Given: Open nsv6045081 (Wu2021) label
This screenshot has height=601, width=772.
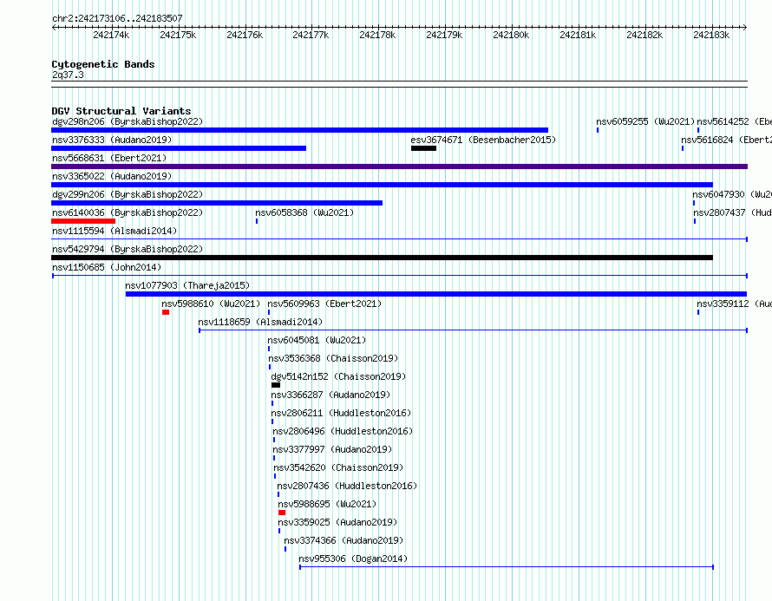Looking at the screenshot, I should coord(317,340).
